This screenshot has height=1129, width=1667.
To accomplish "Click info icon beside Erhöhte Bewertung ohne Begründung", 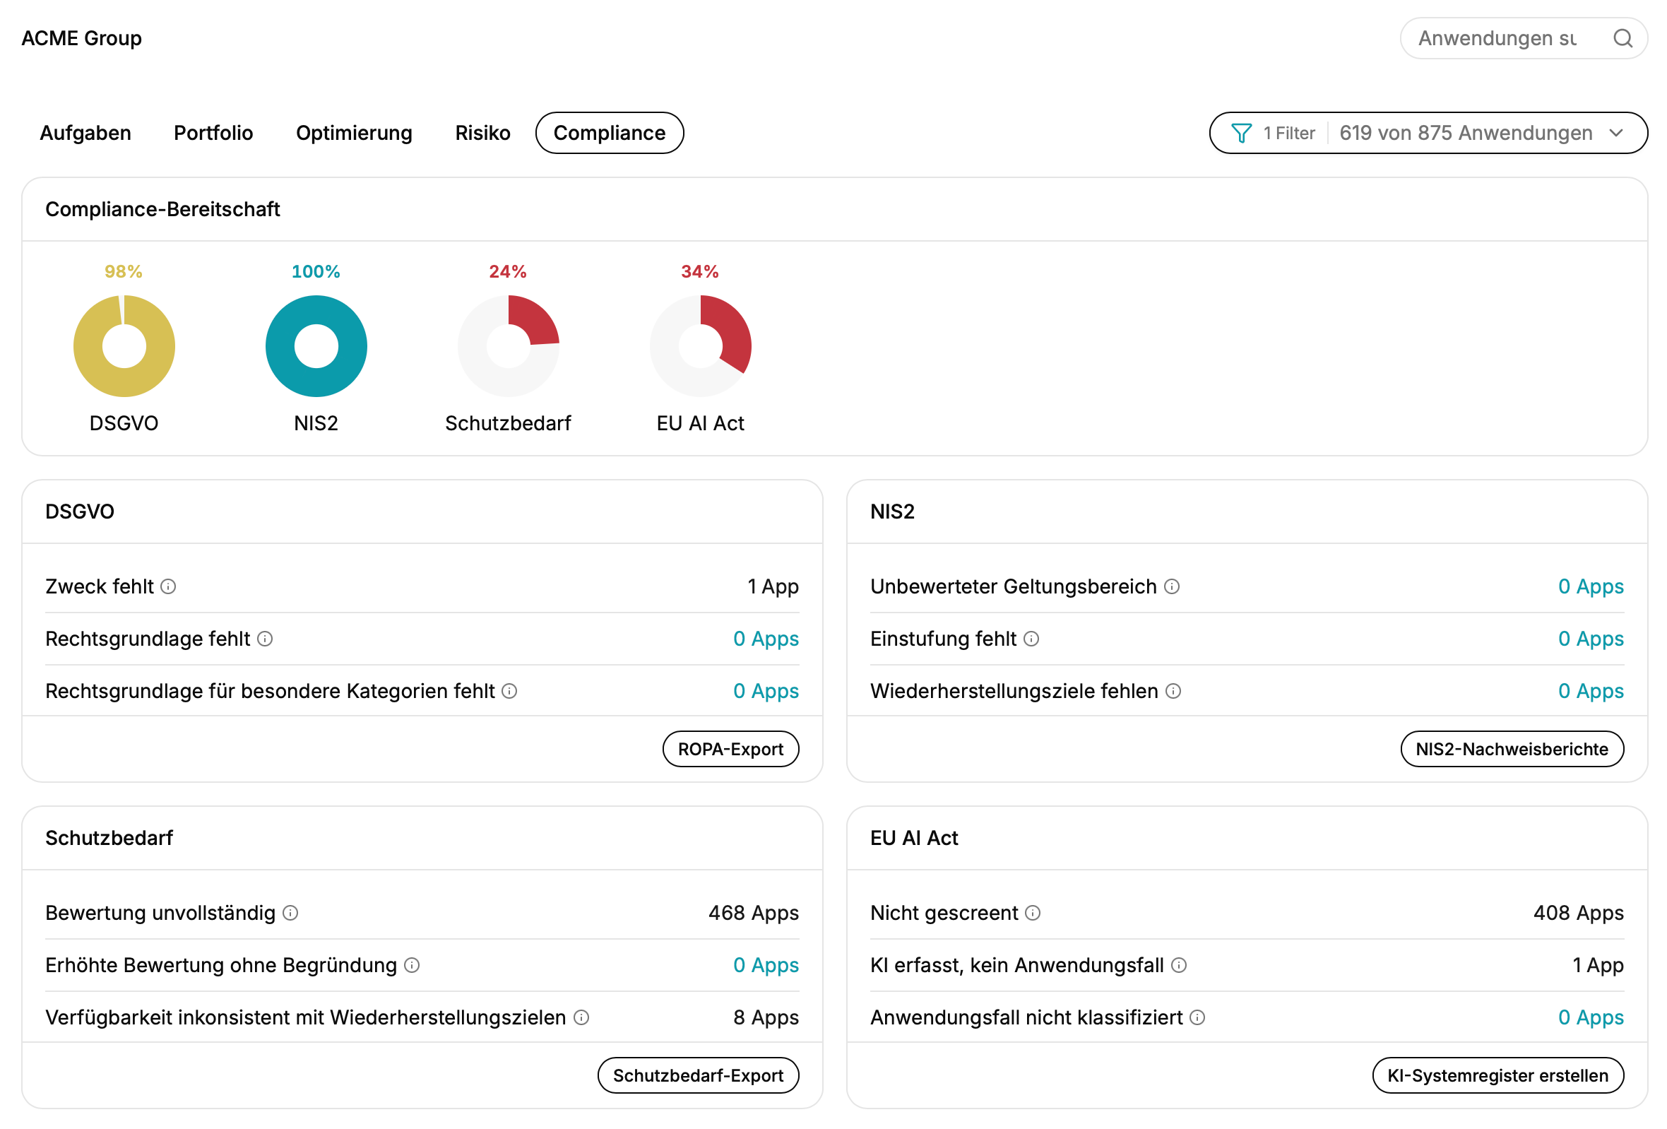I will pyautogui.click(x=412, y=965).
